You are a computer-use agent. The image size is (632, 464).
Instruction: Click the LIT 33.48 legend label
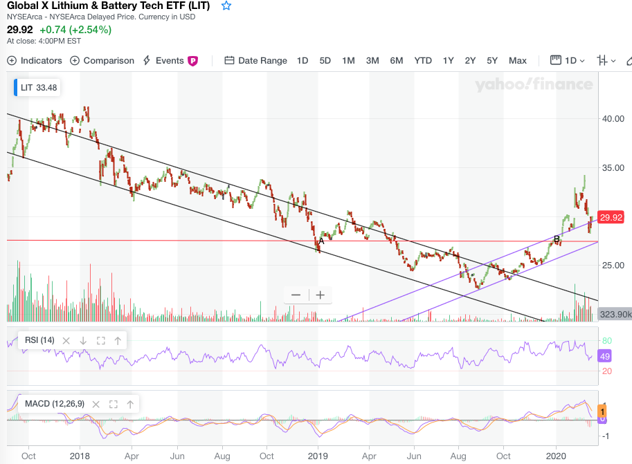(x=37, y=87)
